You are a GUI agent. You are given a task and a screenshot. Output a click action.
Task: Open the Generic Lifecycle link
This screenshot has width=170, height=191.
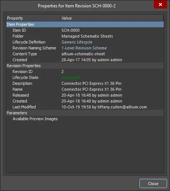(77, 42)
